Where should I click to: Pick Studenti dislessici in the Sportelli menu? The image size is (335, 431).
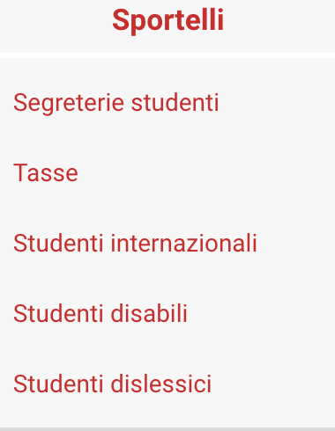(113, 384)
